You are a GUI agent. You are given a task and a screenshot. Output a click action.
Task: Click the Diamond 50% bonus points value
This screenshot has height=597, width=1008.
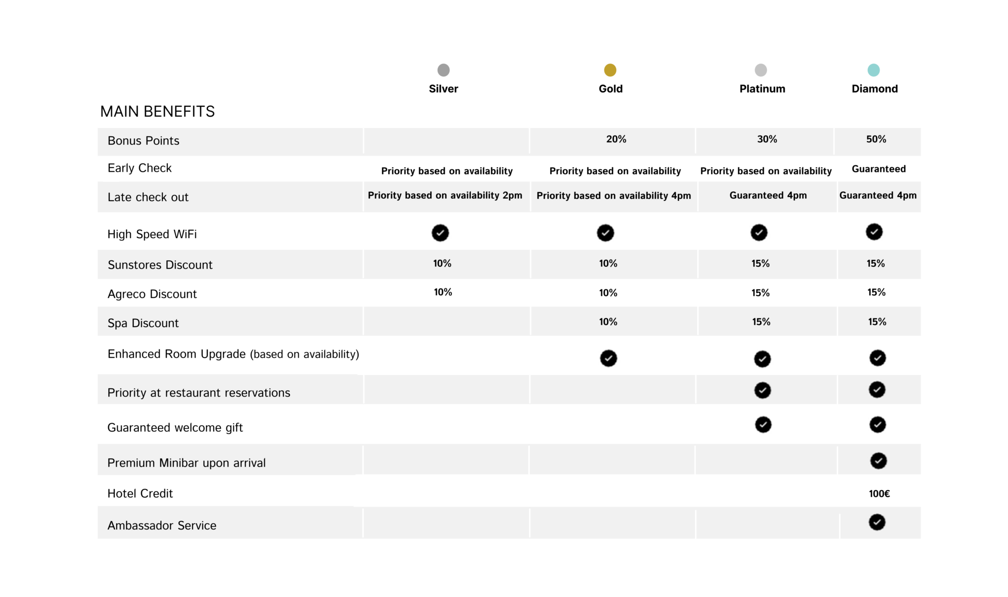[x=876, y=139]
